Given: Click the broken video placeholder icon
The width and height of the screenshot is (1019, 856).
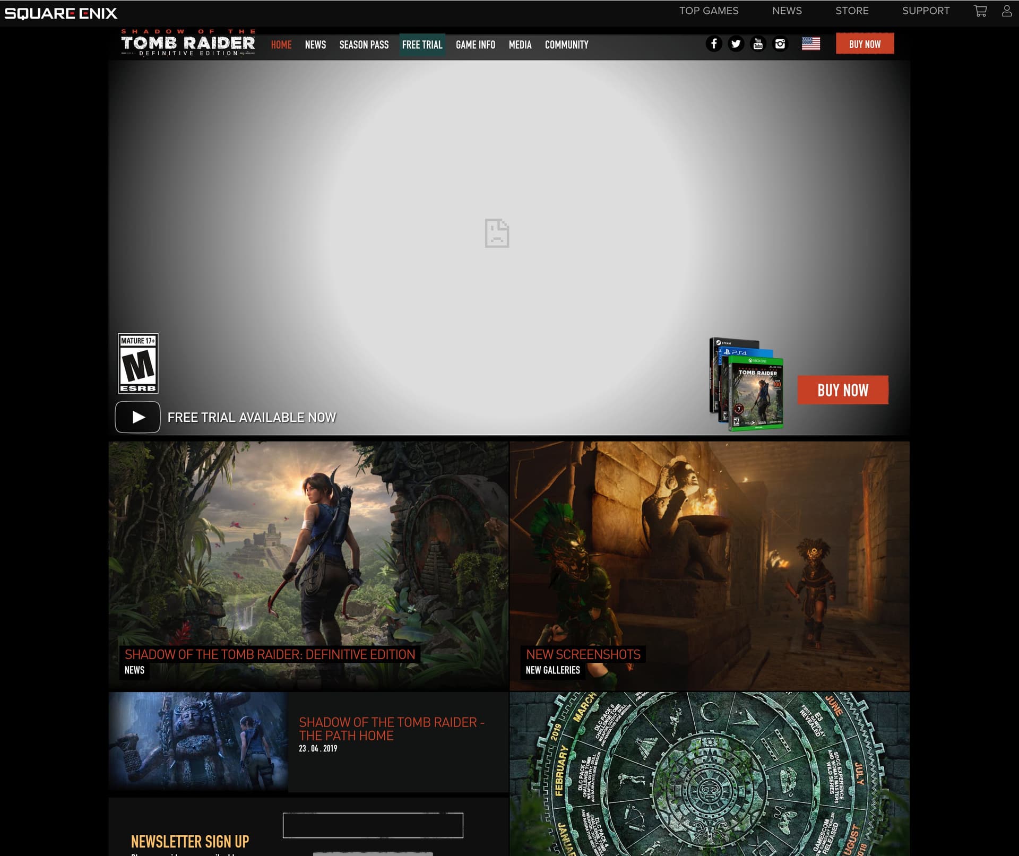Looking at the screenshot, I should [497, 233].
